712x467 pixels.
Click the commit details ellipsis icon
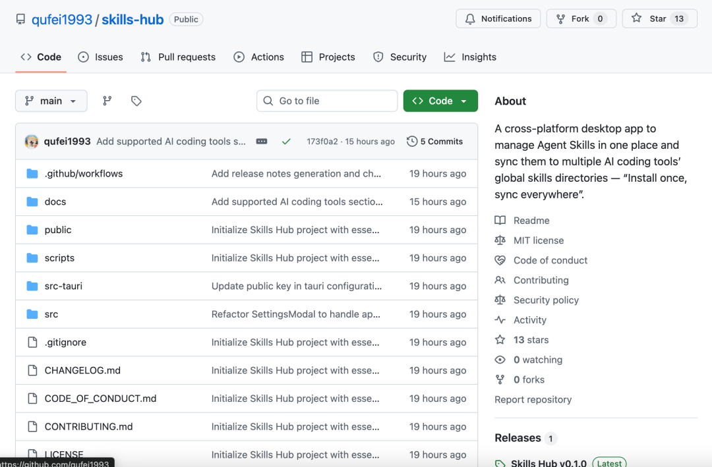tap(262, 142)
